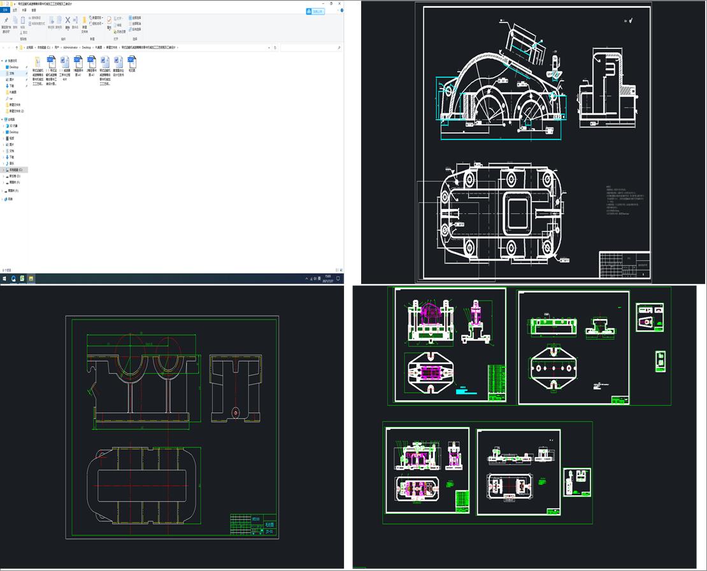This screenshot has width=707, height=571.
Task: Click Copy path in the Clipboard group
Action: tap(34, 18)
